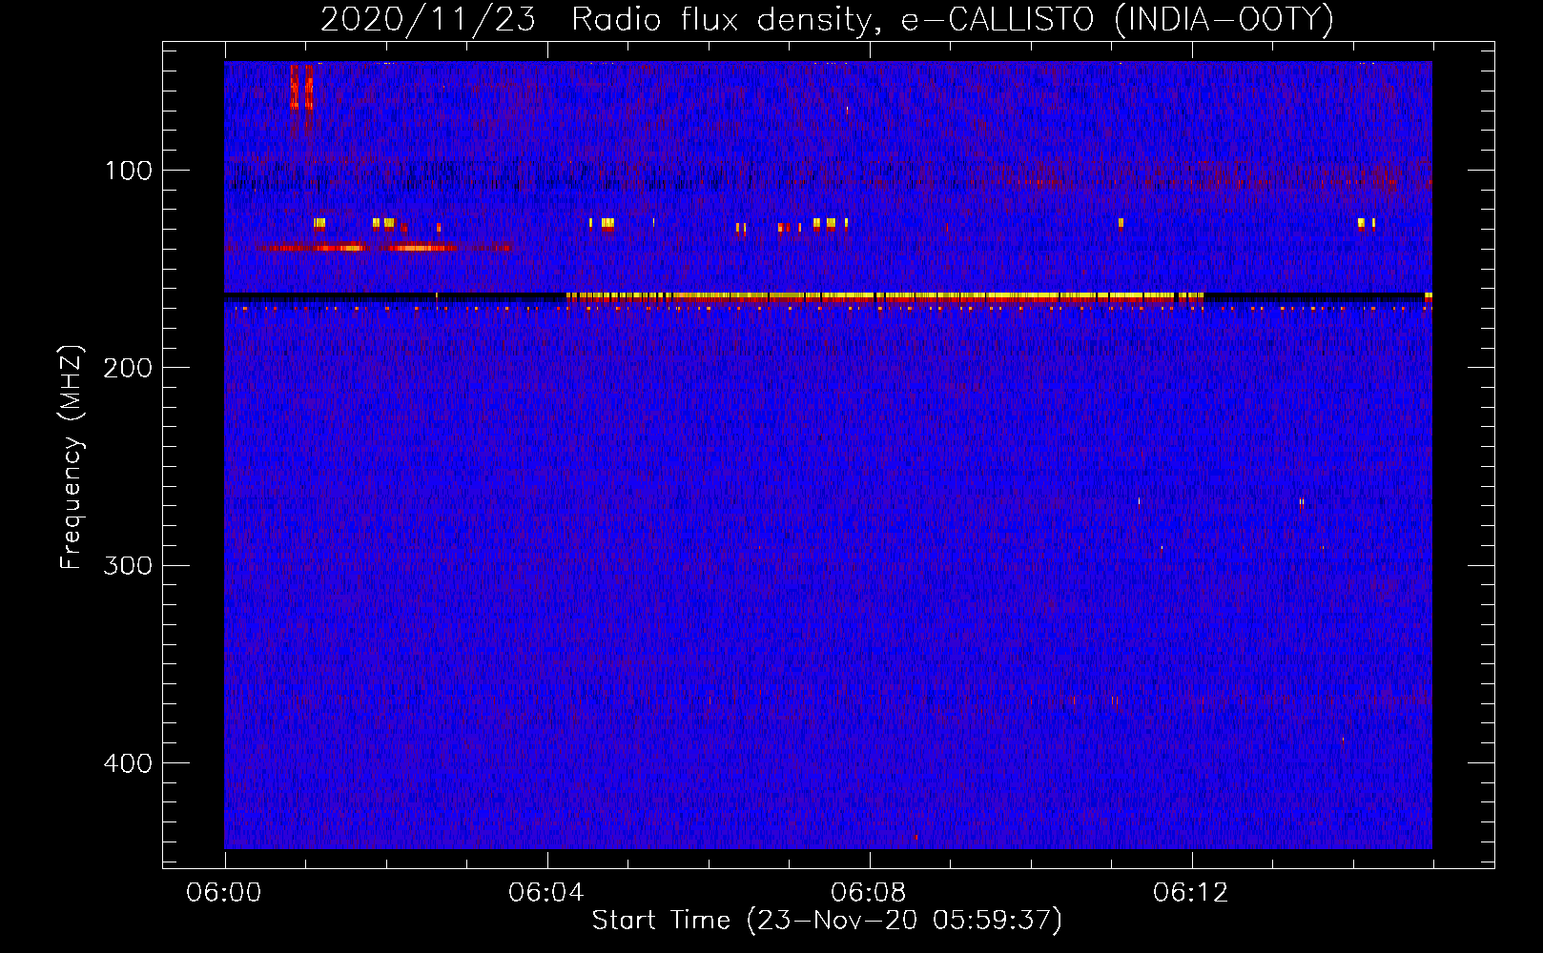Screen dimensions: 1543x953
Task: Click the 06:04 time tick label
Action: [x=546, y=893]
